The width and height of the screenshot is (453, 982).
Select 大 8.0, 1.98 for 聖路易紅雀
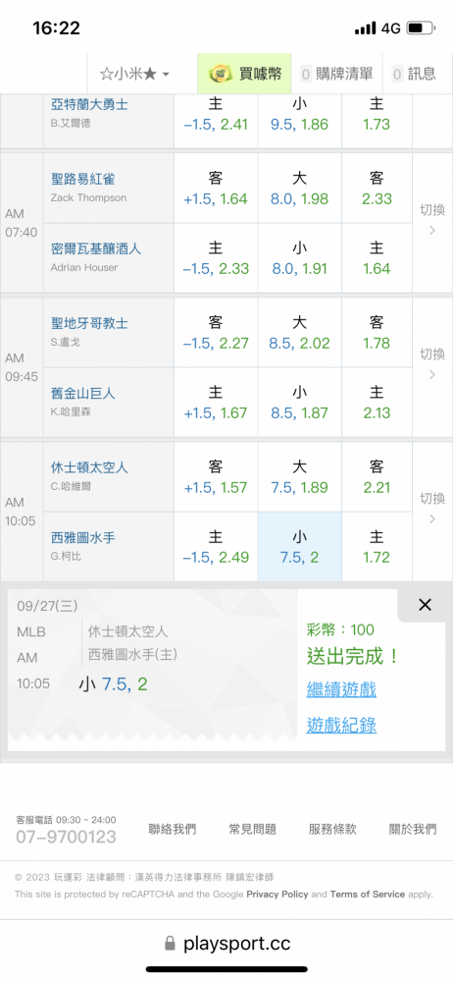(300, 188)
